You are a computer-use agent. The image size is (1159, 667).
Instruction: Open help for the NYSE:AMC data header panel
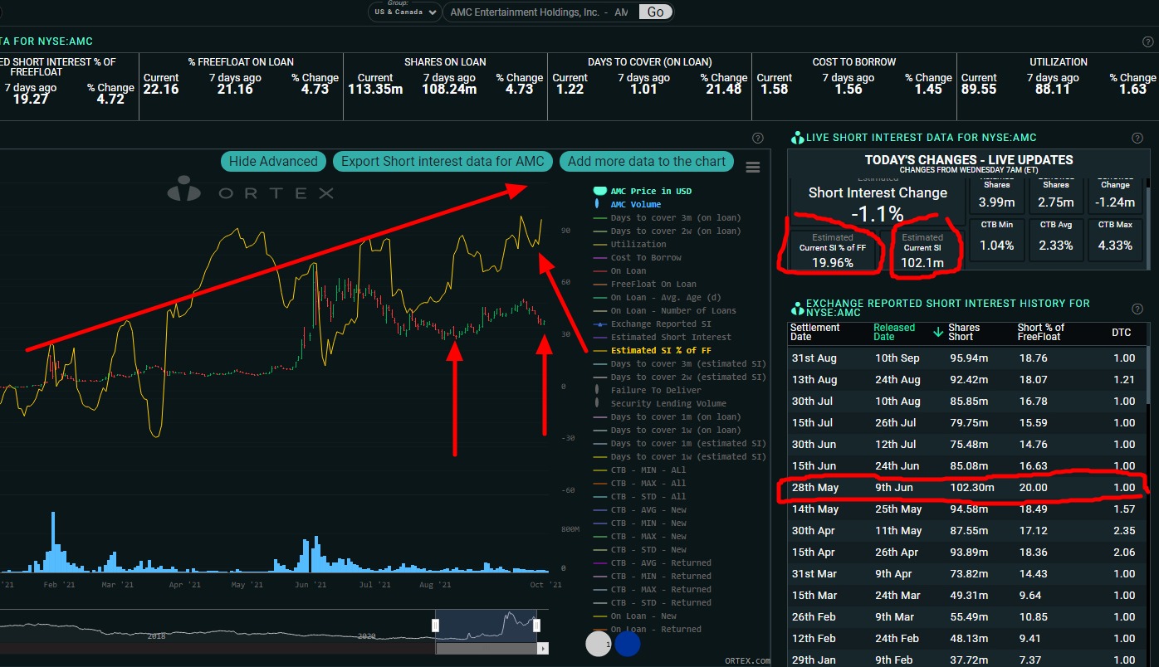[1147, 41]
